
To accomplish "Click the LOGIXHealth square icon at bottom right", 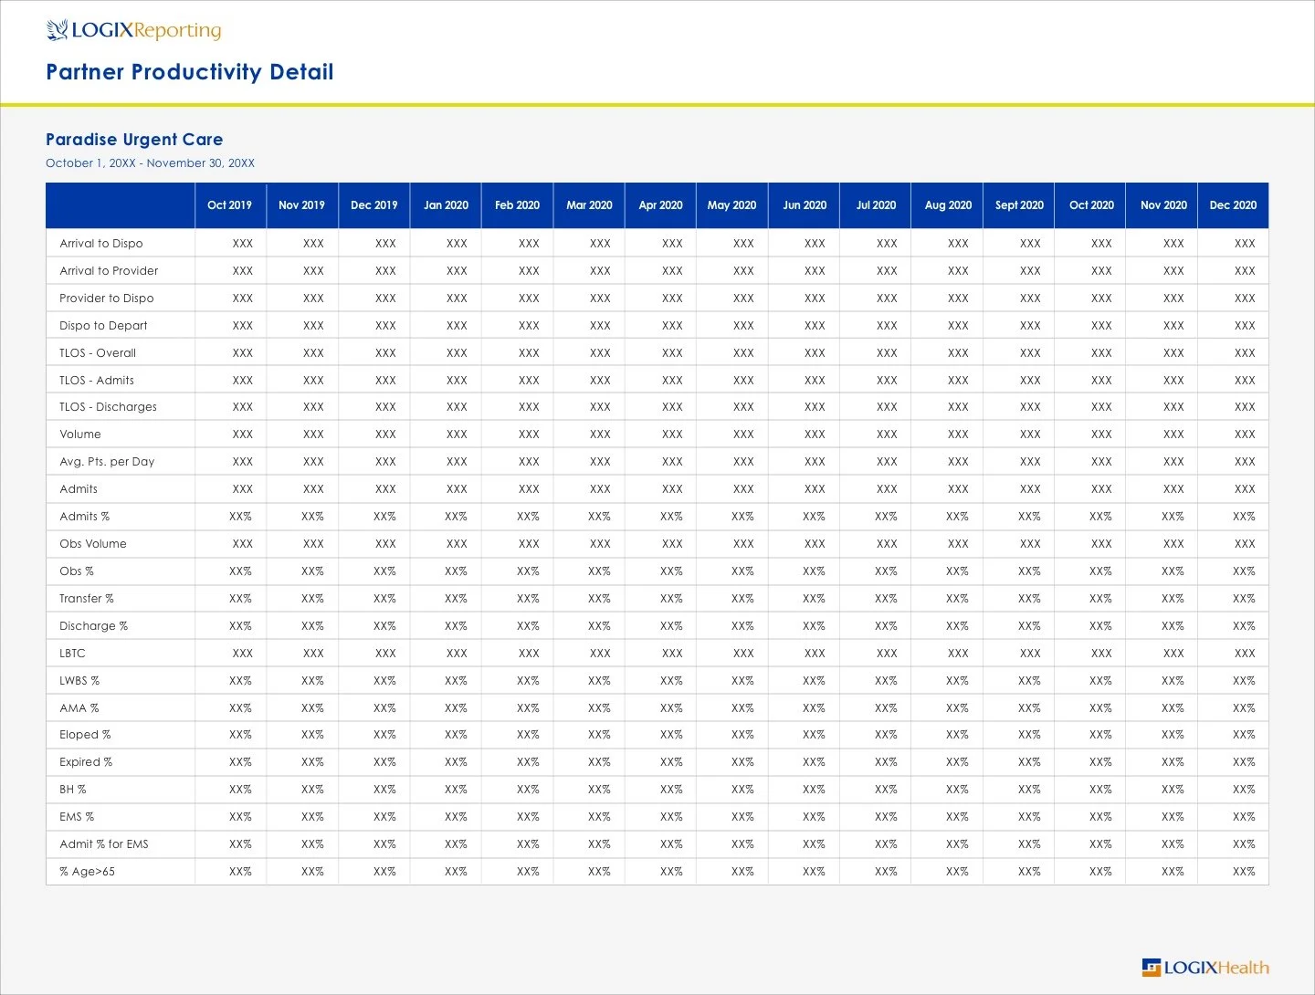I will click(x=1150, y=968).
